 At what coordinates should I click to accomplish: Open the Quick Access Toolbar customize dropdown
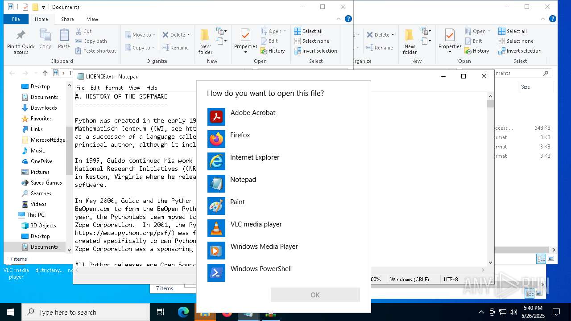[x=43, y=7]
